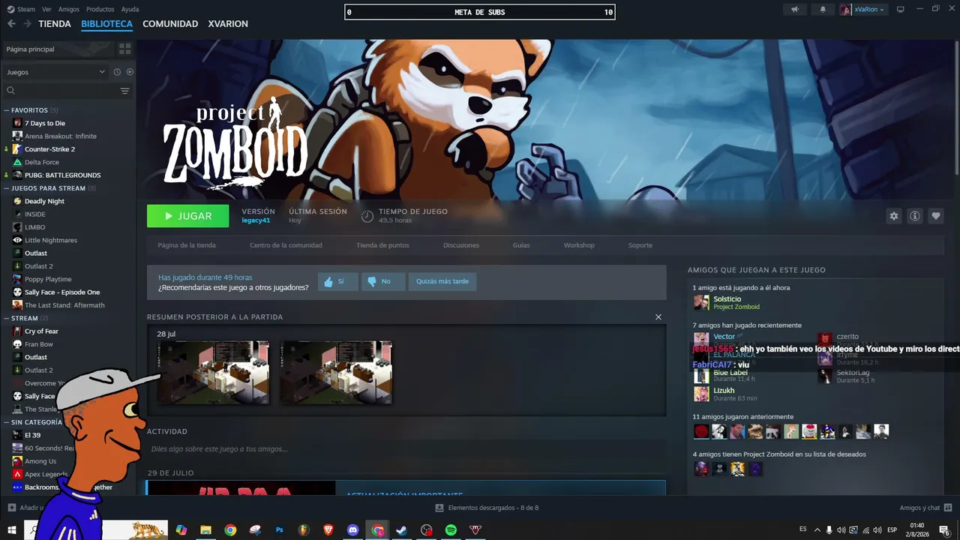Image resolution: width=960 pixels, height=540 pixels.
Task: Open the Ver menu
Action: (x=46, y=10)
